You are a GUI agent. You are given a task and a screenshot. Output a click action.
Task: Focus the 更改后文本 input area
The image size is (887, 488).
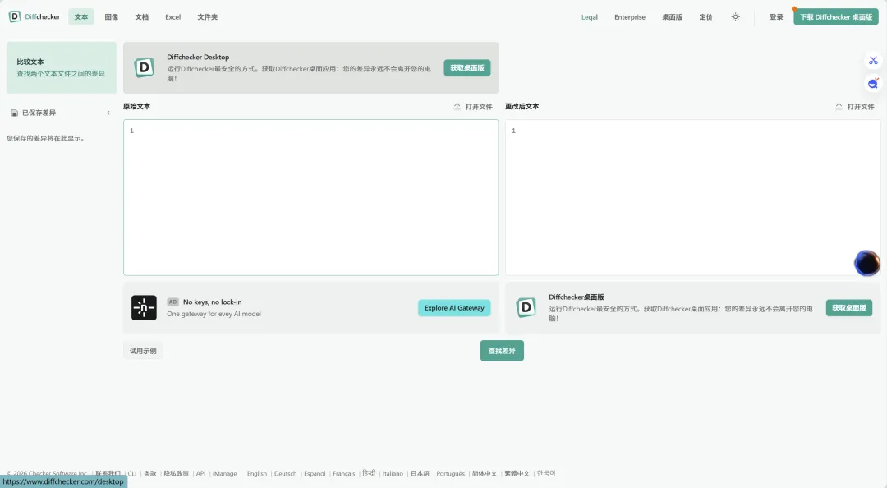pyautogui.click(x=692, y=197)
